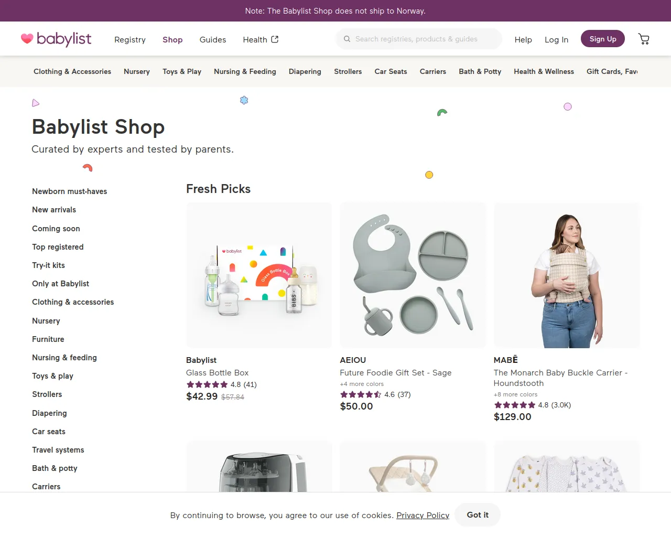Click Future Foodie Gift Set star rating
The width and height of the screenshot is (671, 537).
(x=361, y=394)
